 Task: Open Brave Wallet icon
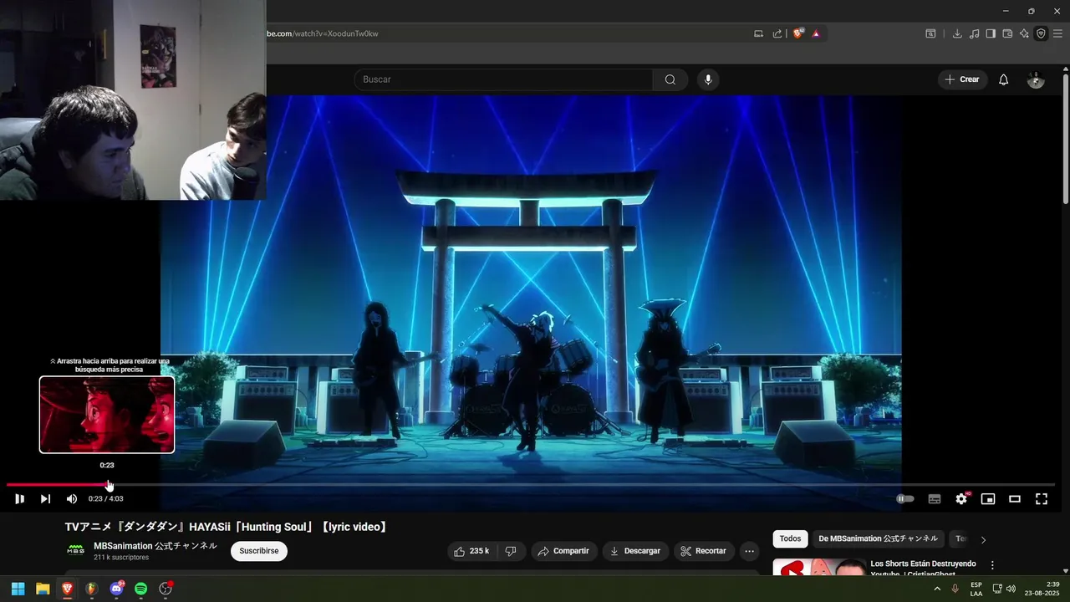(1007, 33)
